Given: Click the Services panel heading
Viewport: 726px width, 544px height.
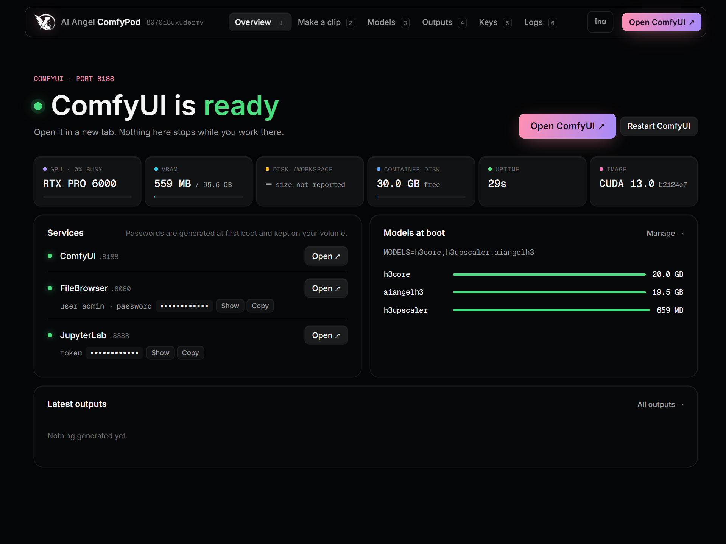Looking at the screenshot, I should pos(65,233).
